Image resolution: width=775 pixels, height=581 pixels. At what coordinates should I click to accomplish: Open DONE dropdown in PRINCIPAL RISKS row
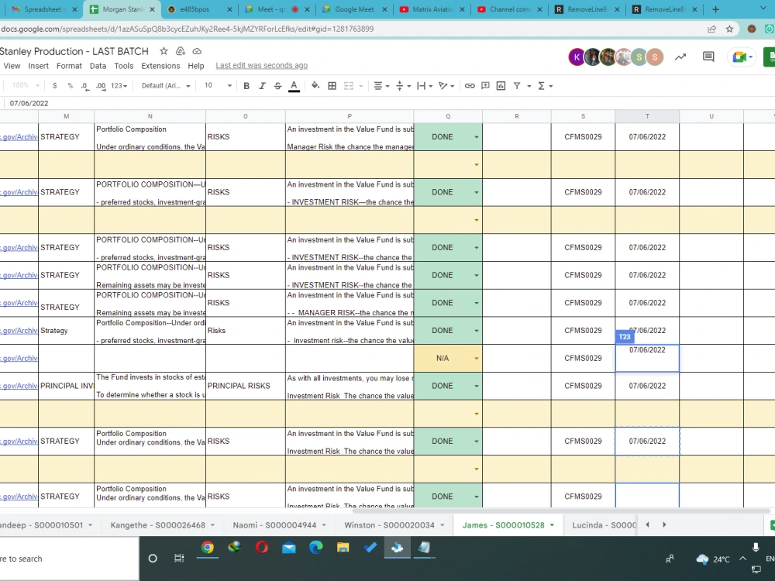[477, 387]
